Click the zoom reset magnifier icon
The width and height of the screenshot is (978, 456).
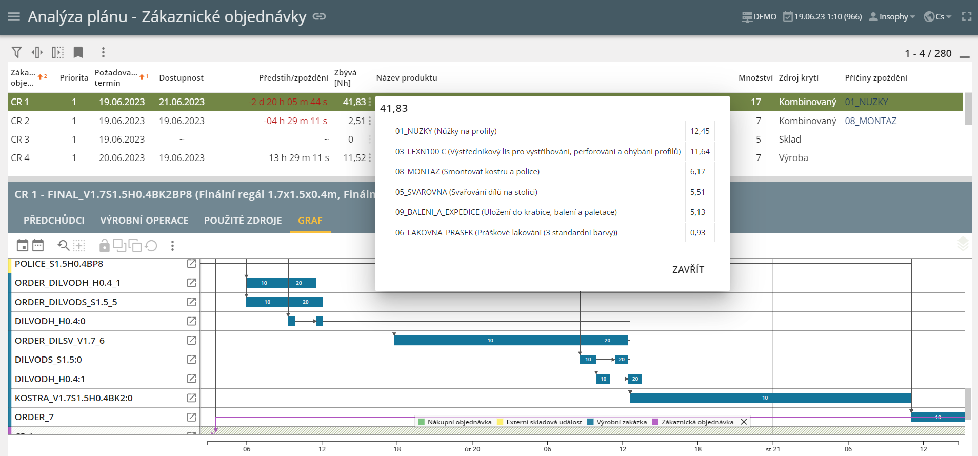click(63, 246)
